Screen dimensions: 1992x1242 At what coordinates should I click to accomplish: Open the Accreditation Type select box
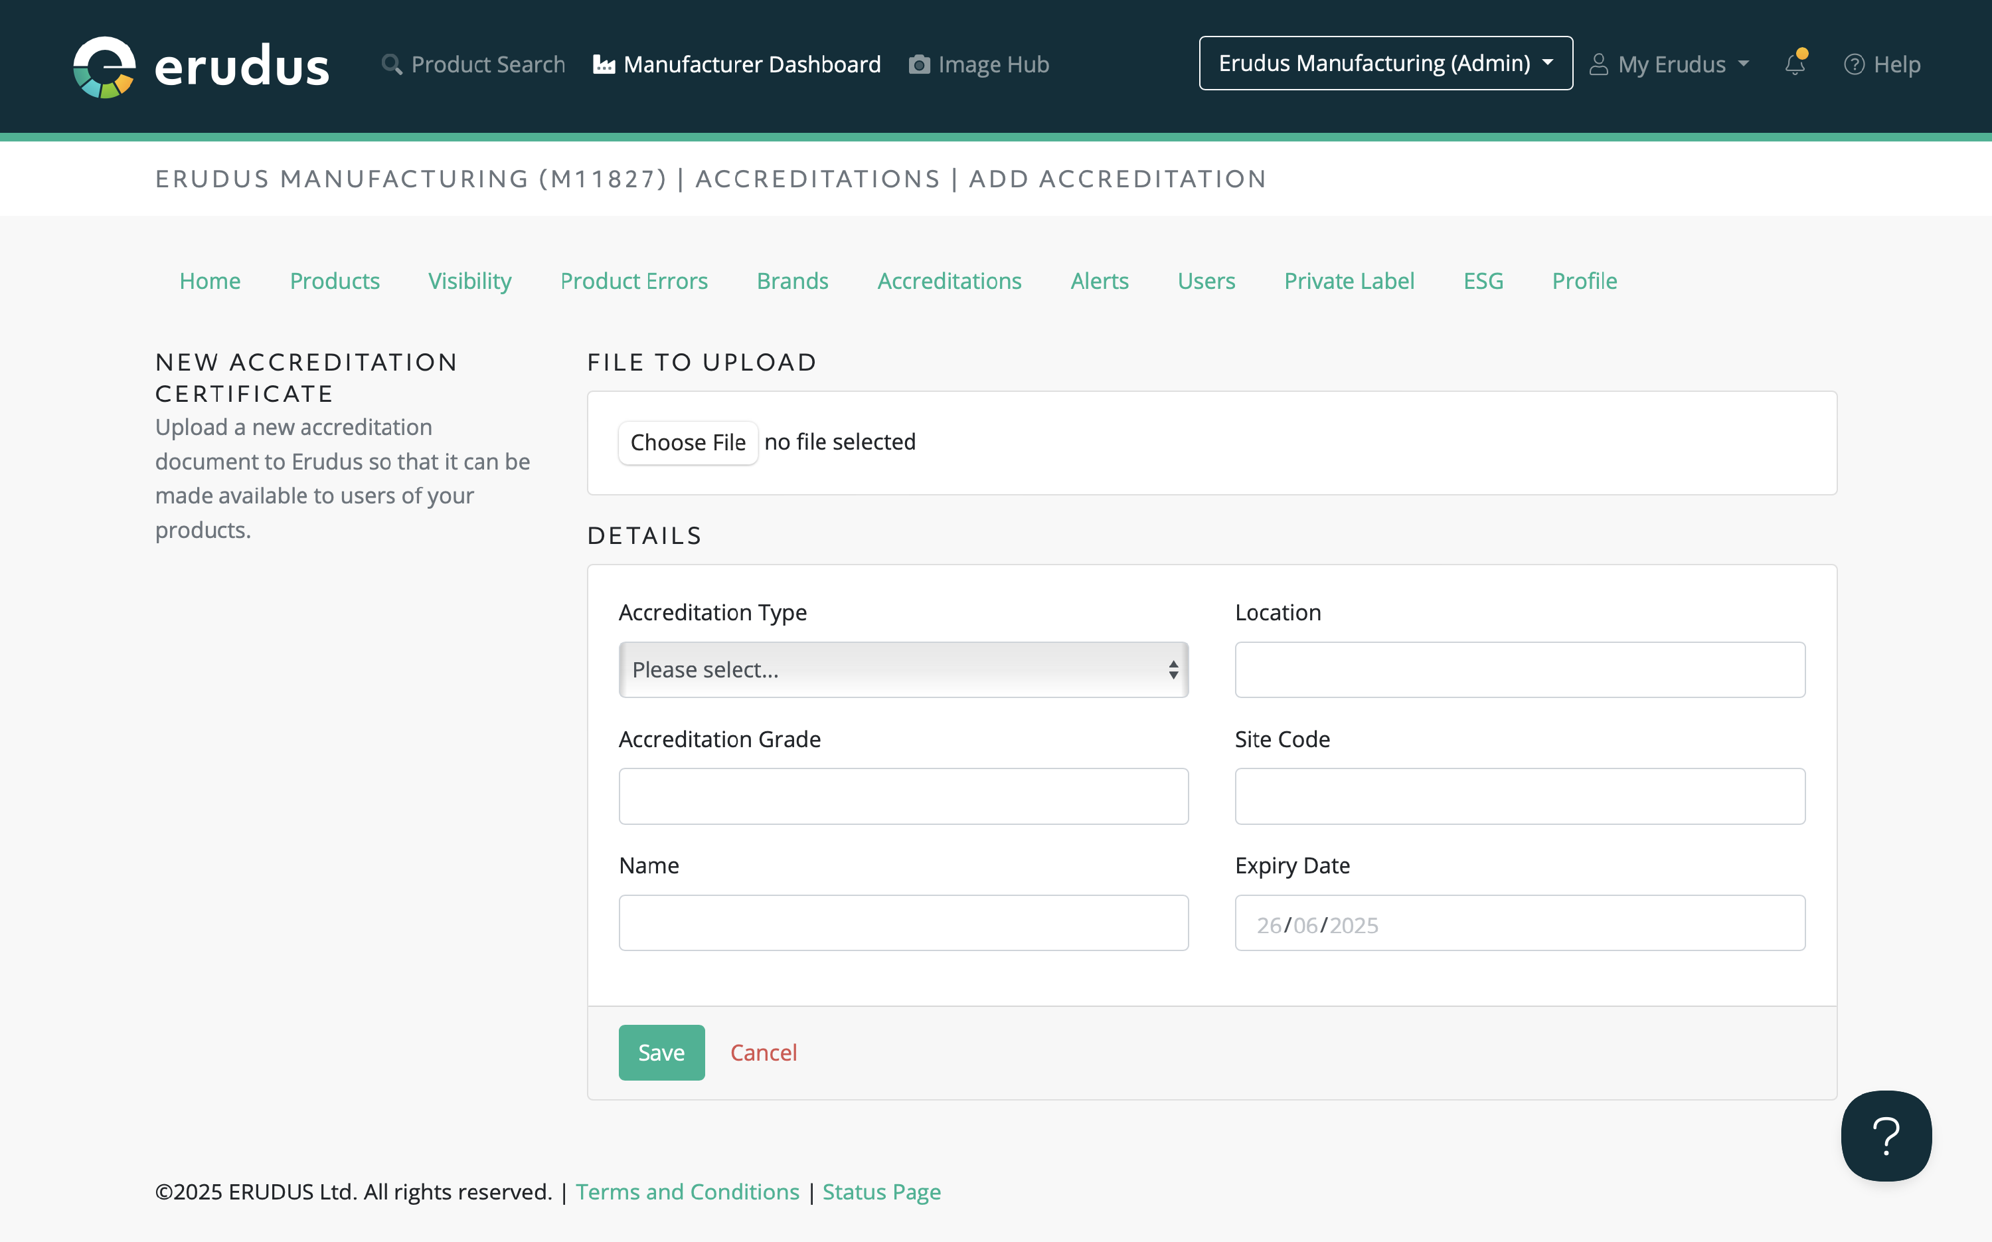coord(903,669)
